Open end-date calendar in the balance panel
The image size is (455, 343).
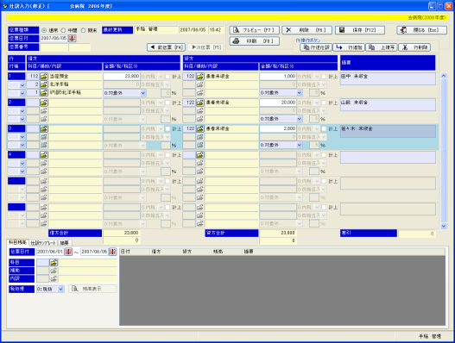pos(112,252)
